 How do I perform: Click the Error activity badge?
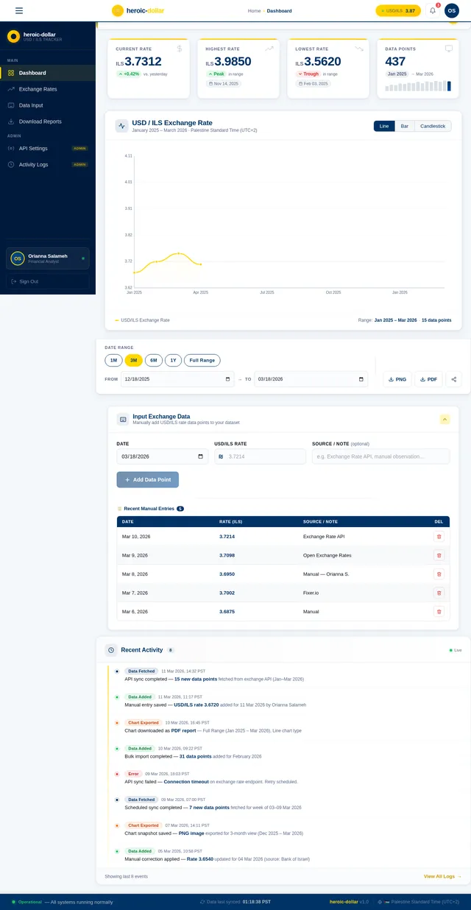(x=133, y=774)
